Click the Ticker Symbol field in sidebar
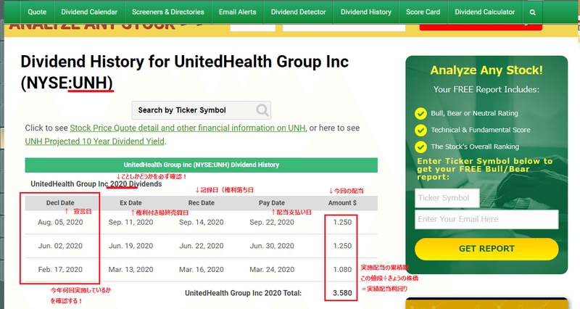 (x=447, y=198)
